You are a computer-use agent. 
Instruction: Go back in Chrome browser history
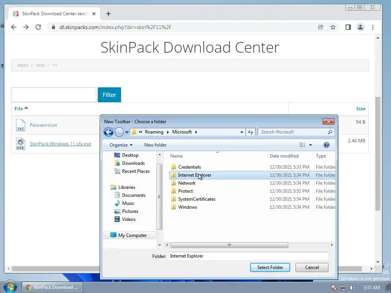pyautogui.click(x=14, y=27)
